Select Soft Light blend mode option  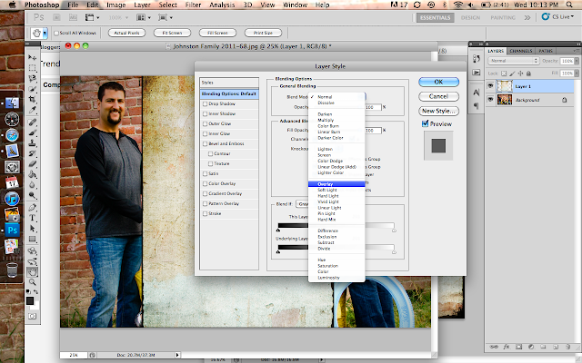click(326, 190)
